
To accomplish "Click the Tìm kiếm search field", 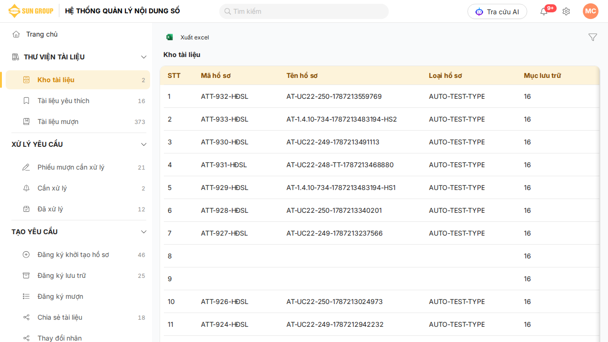I will point(304,11).
